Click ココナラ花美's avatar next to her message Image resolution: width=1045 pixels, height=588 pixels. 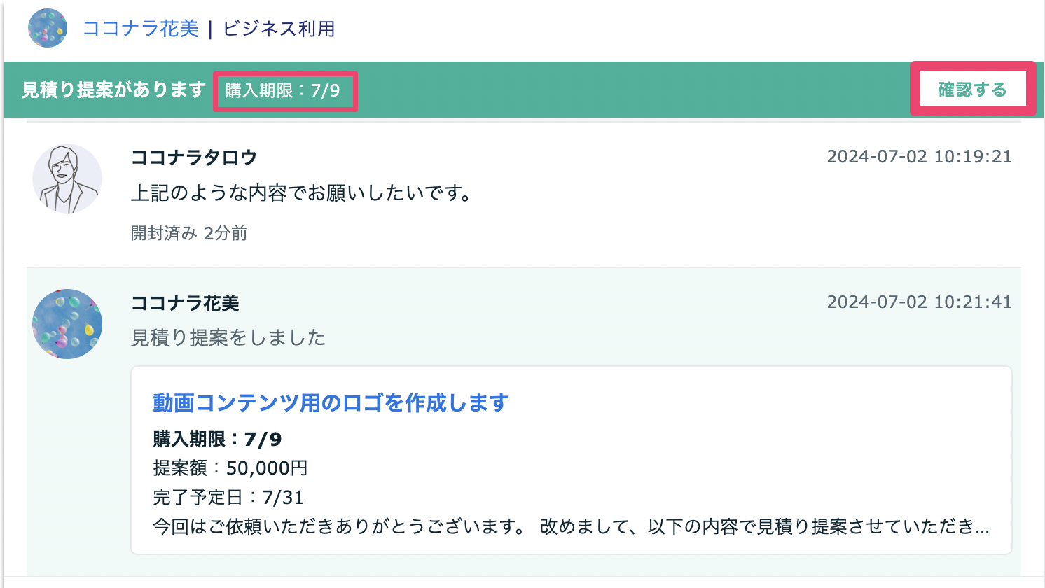coord(67,324)
